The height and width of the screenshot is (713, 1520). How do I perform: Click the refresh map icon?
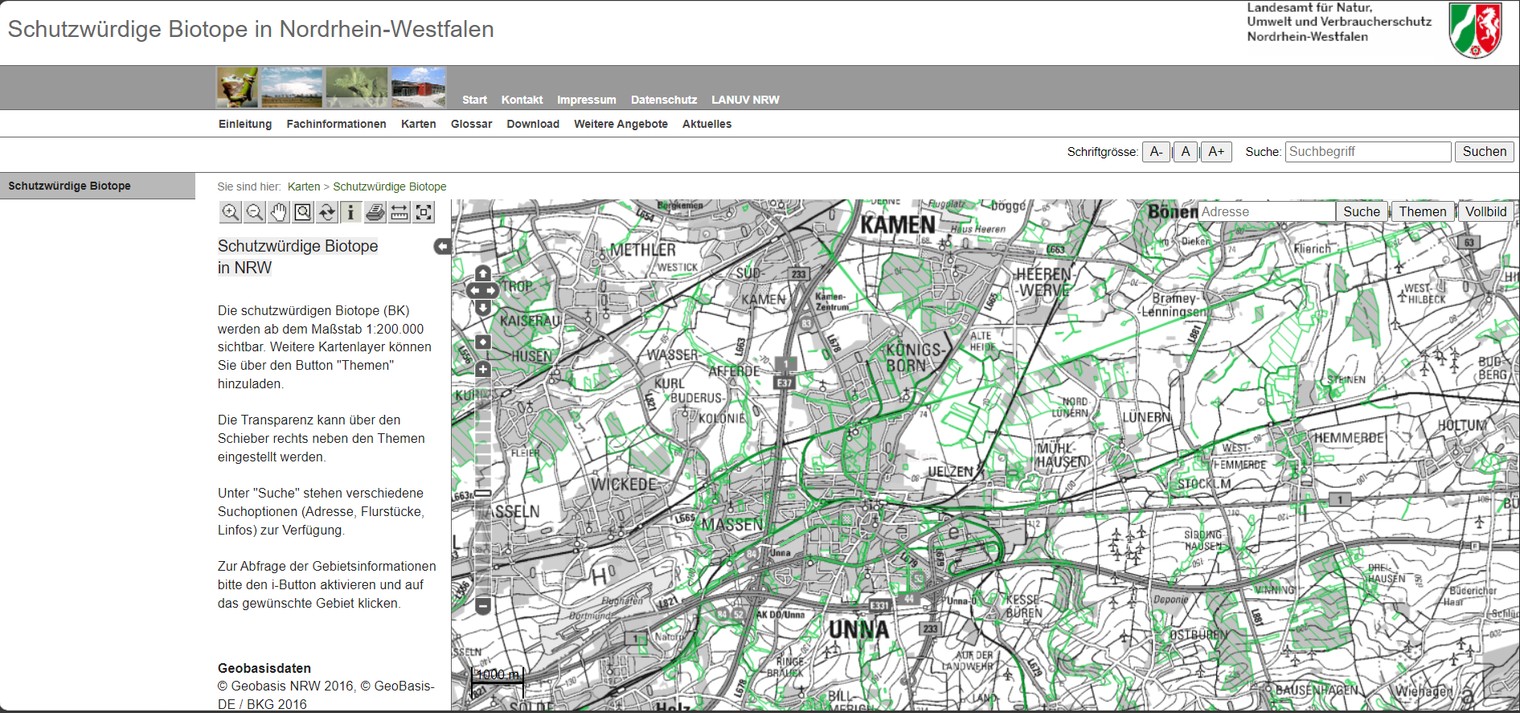(x=326, y=212)
